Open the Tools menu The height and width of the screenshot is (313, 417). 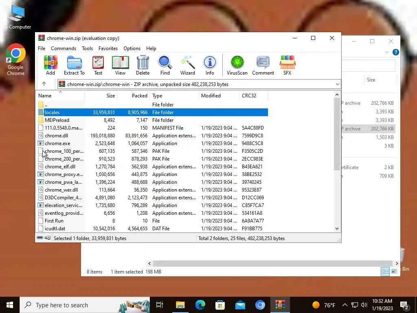coord(87,48)
